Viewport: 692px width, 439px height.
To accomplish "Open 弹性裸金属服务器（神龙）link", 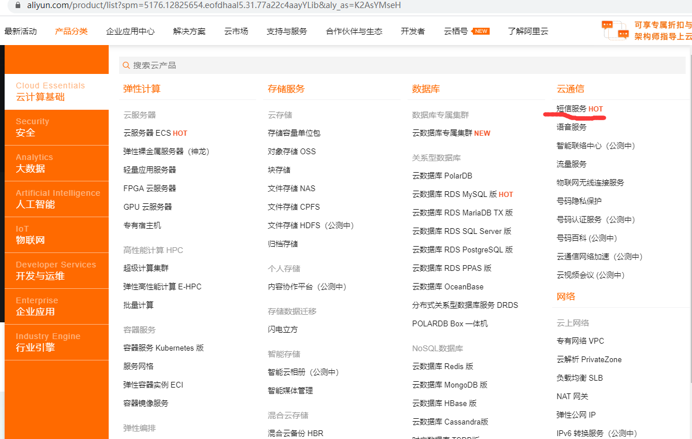I will click(x=166, y=151).
